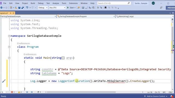Click the errors indicator showing 1

13,92
